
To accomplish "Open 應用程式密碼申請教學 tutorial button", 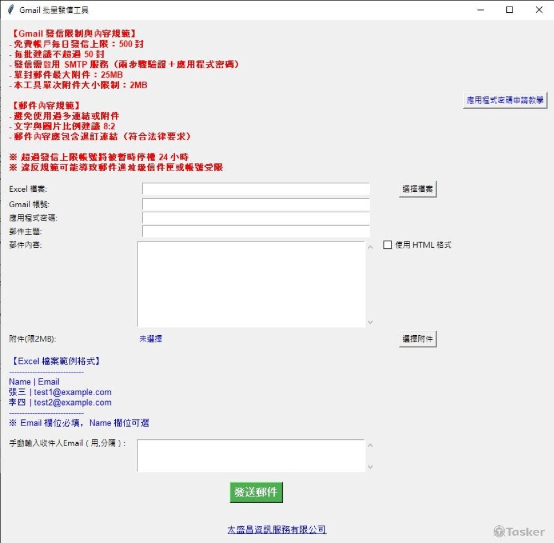I will click(505, 100).
